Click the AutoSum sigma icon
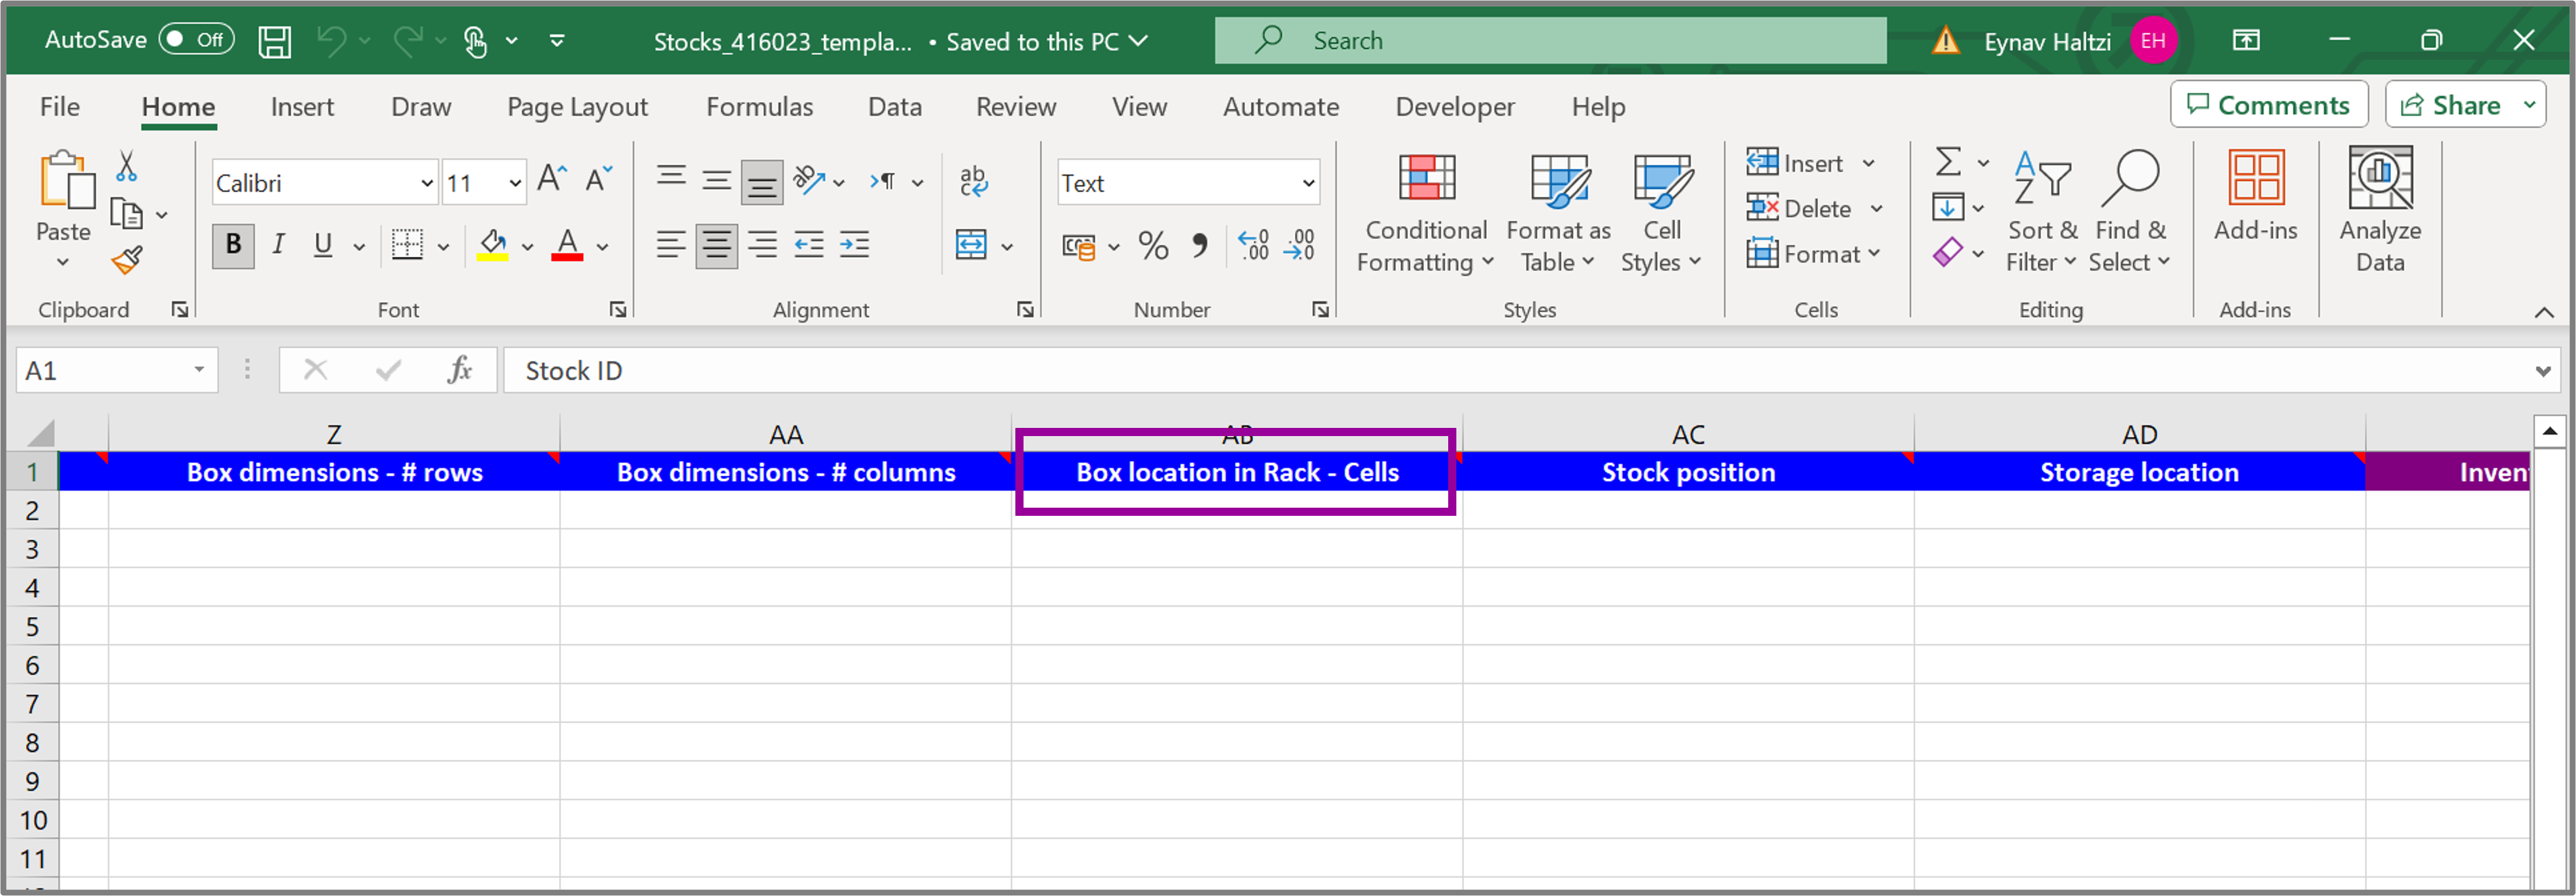The width and height of the screenshot is (2576, 896). (x=1948, y=162)
